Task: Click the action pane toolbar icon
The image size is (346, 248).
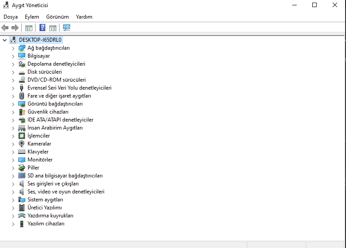Action: point(53,28)
